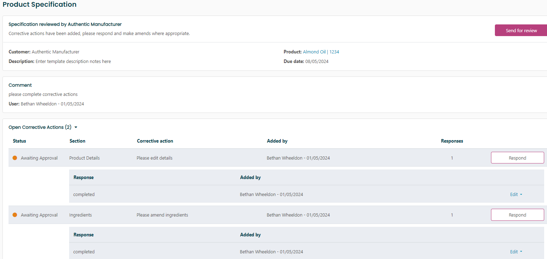Open the Almond Oil | 1234 product link

(321, 52)
